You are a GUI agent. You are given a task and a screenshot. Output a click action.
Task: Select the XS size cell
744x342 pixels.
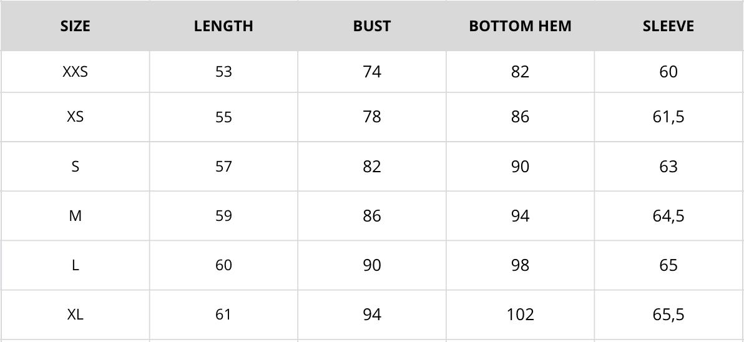[x=75, y=117]
